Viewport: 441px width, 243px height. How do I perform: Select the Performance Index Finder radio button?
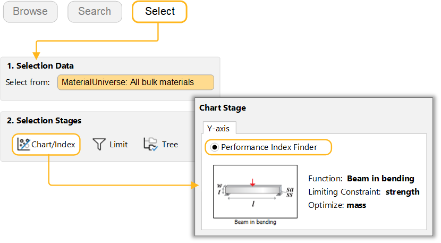[x=214, y=147]
